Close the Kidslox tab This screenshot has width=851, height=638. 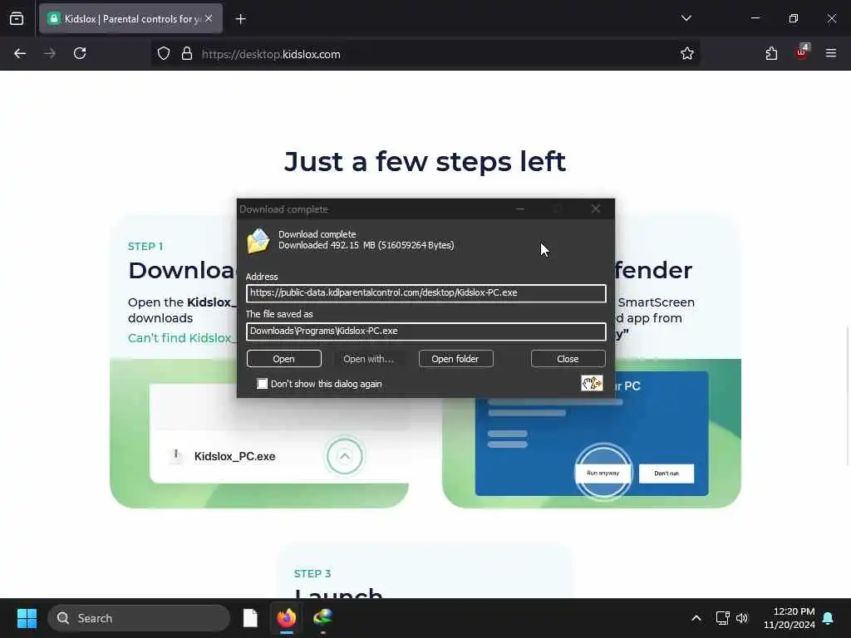(x=209, y=18)
